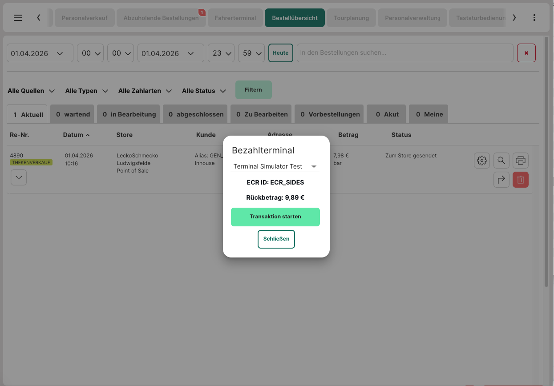Open the Terminal Simulator Test dropdown
The image size is (554, 386).
pos(275,166)
